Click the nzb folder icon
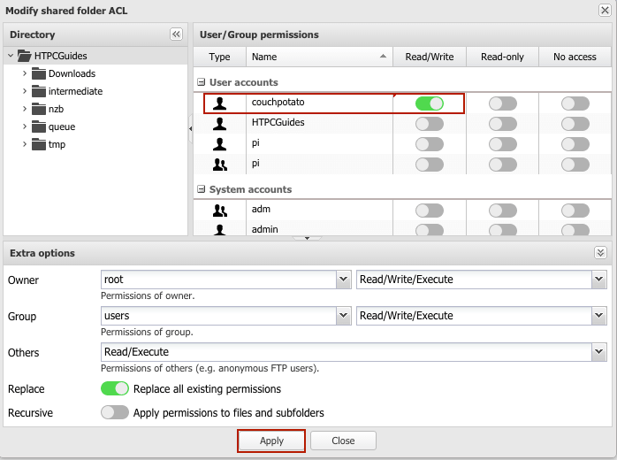The image size is (617, 460). (x=39, y=109)
